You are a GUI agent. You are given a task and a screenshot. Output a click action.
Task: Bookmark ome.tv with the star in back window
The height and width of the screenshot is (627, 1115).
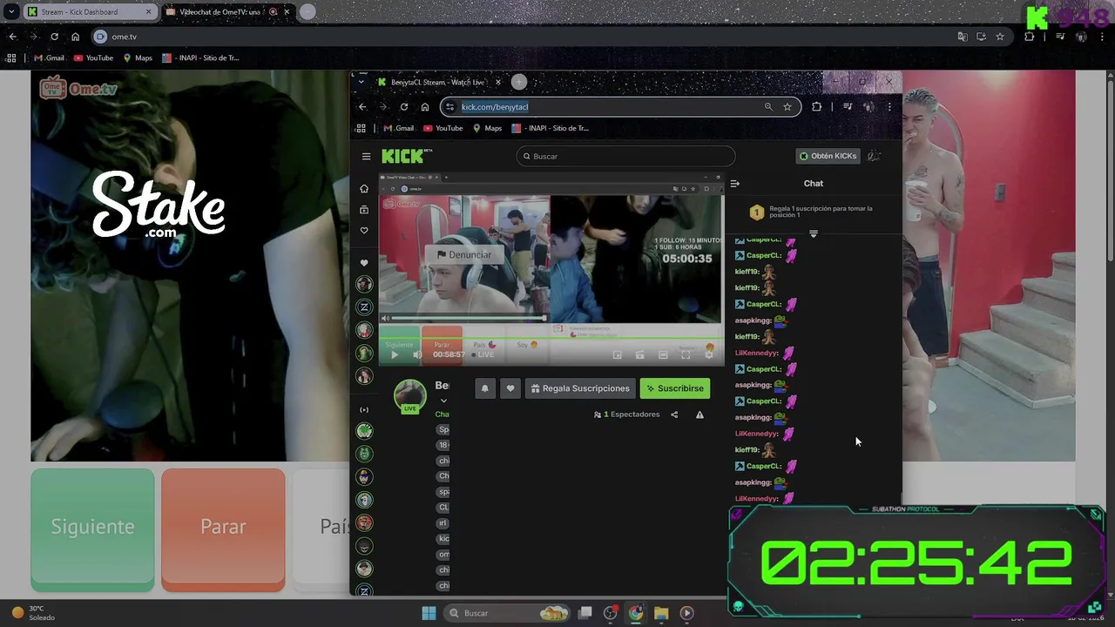[1000, 37]
